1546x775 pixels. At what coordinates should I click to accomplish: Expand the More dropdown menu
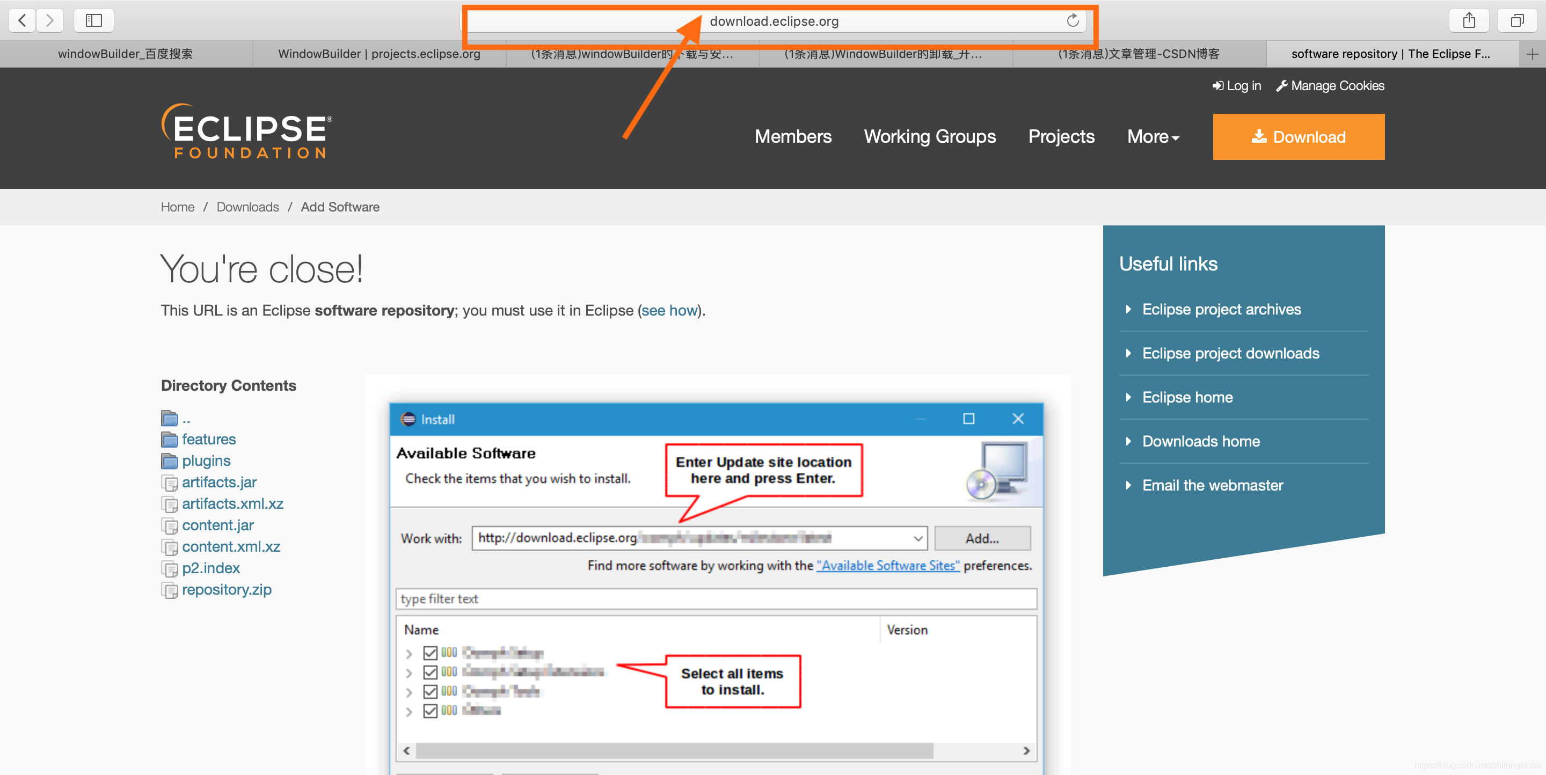1153,137
